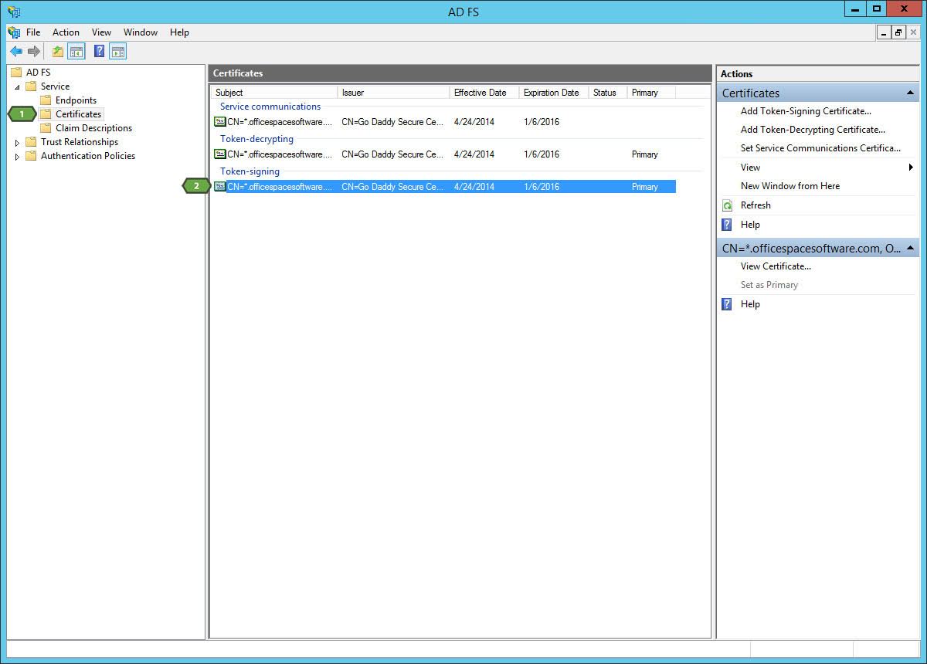Minimize the inner MMC child window
927x664 pixels.
885,32
